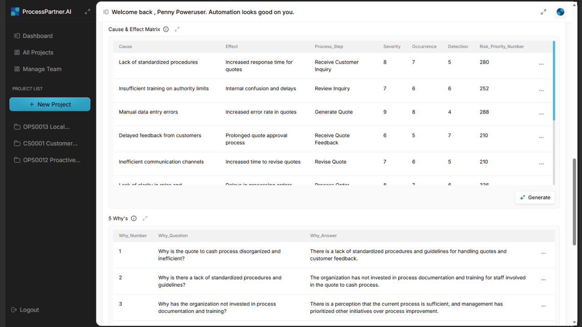Open the Dashboard page
Screen dimensions: 582x327
click(38, 36)
